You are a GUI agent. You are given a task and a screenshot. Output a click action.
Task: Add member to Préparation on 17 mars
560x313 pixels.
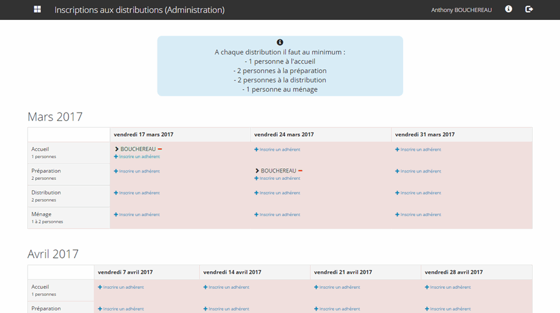(139, 171)
